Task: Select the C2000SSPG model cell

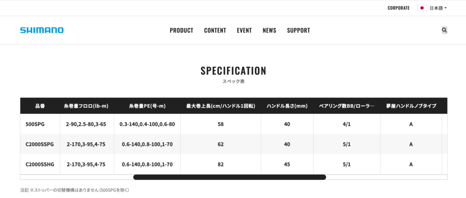Action: coord(40,144)
